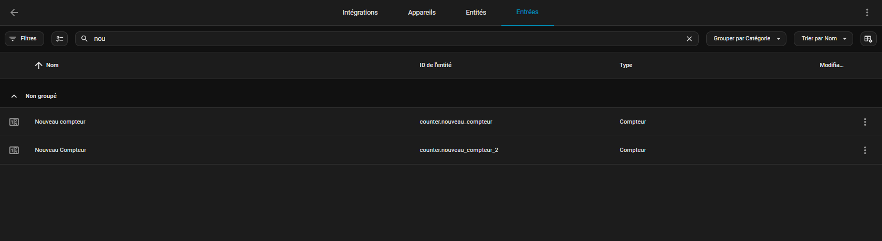Open the Grouper par Catégorie dropdown
Screen dimensions: 882x241
745,39
